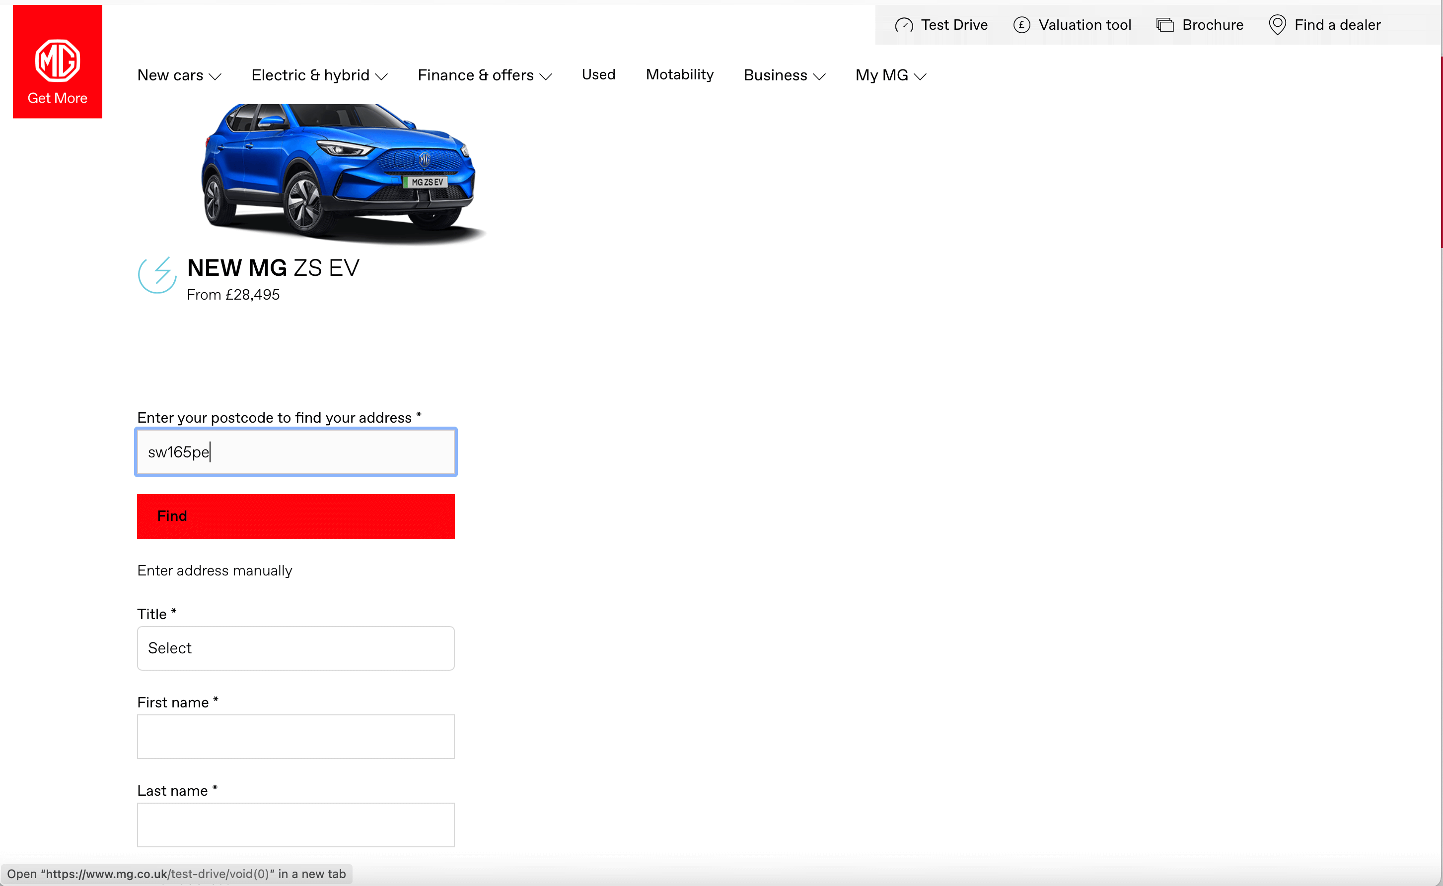The width and height of the screenshot is (1443, 886).
Task: Go to the Used section
Action: pos(598,75)
